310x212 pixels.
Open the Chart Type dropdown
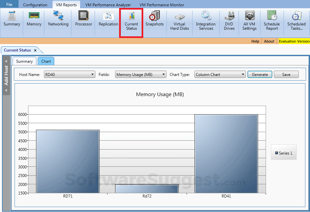(220, 74)
